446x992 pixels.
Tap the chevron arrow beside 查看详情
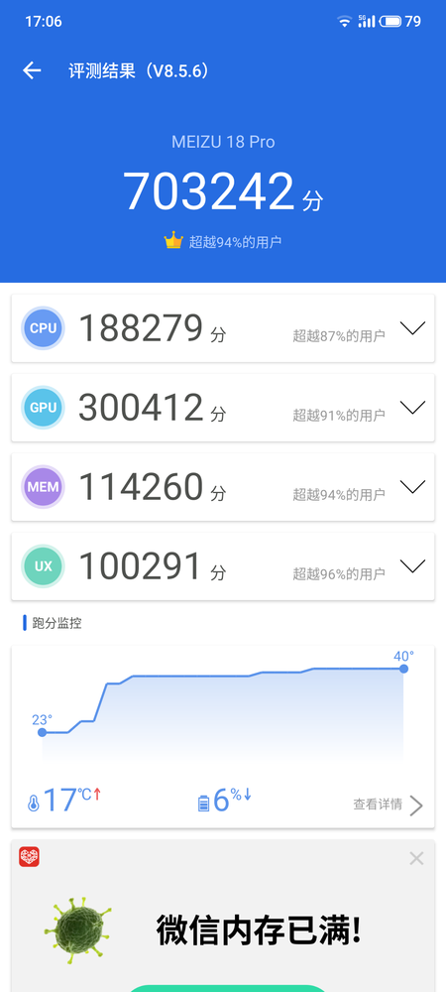coord(415,806)
